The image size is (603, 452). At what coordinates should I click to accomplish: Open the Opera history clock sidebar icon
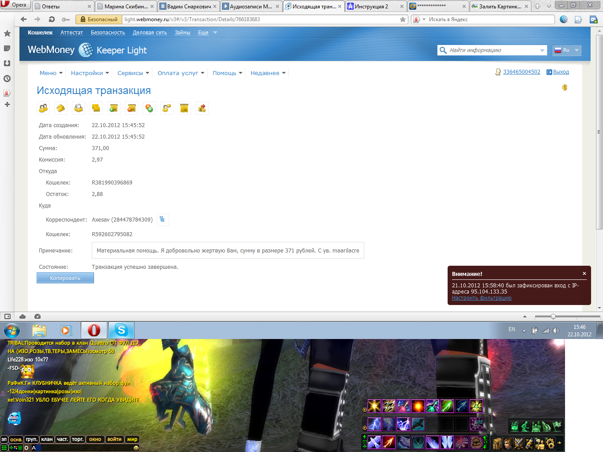tap(7, 79)
